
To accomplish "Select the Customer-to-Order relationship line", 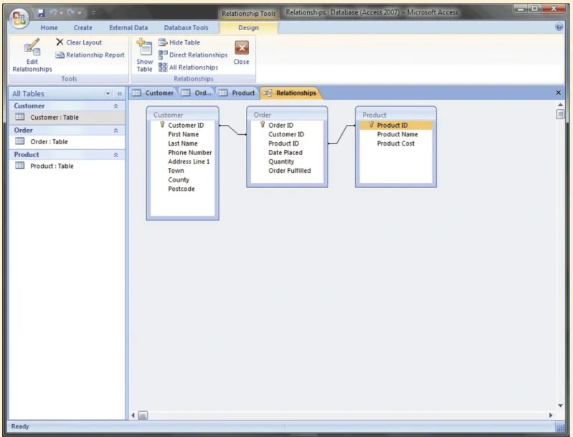I will pyautogui.click(x=233, y=130).
